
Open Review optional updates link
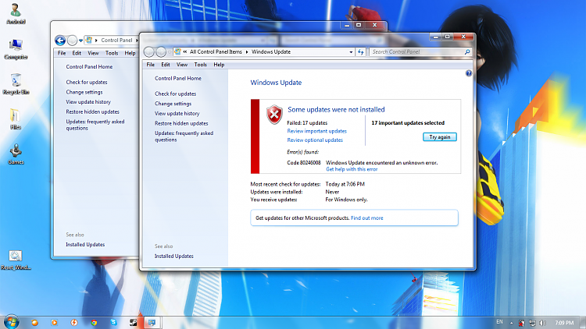(x=315, y=140)
